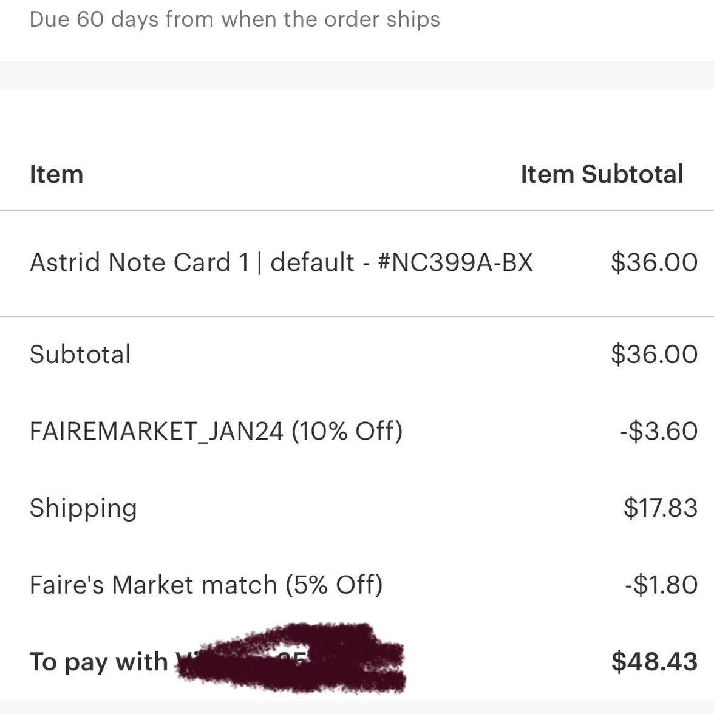Click the bold "To pay with" label

point(98,662)
